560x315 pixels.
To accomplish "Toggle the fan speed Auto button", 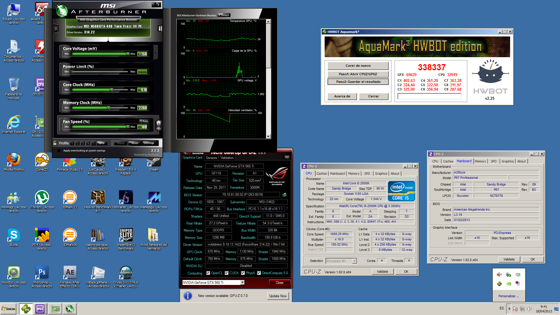I will pyautogui.click(x=144, y=121).
